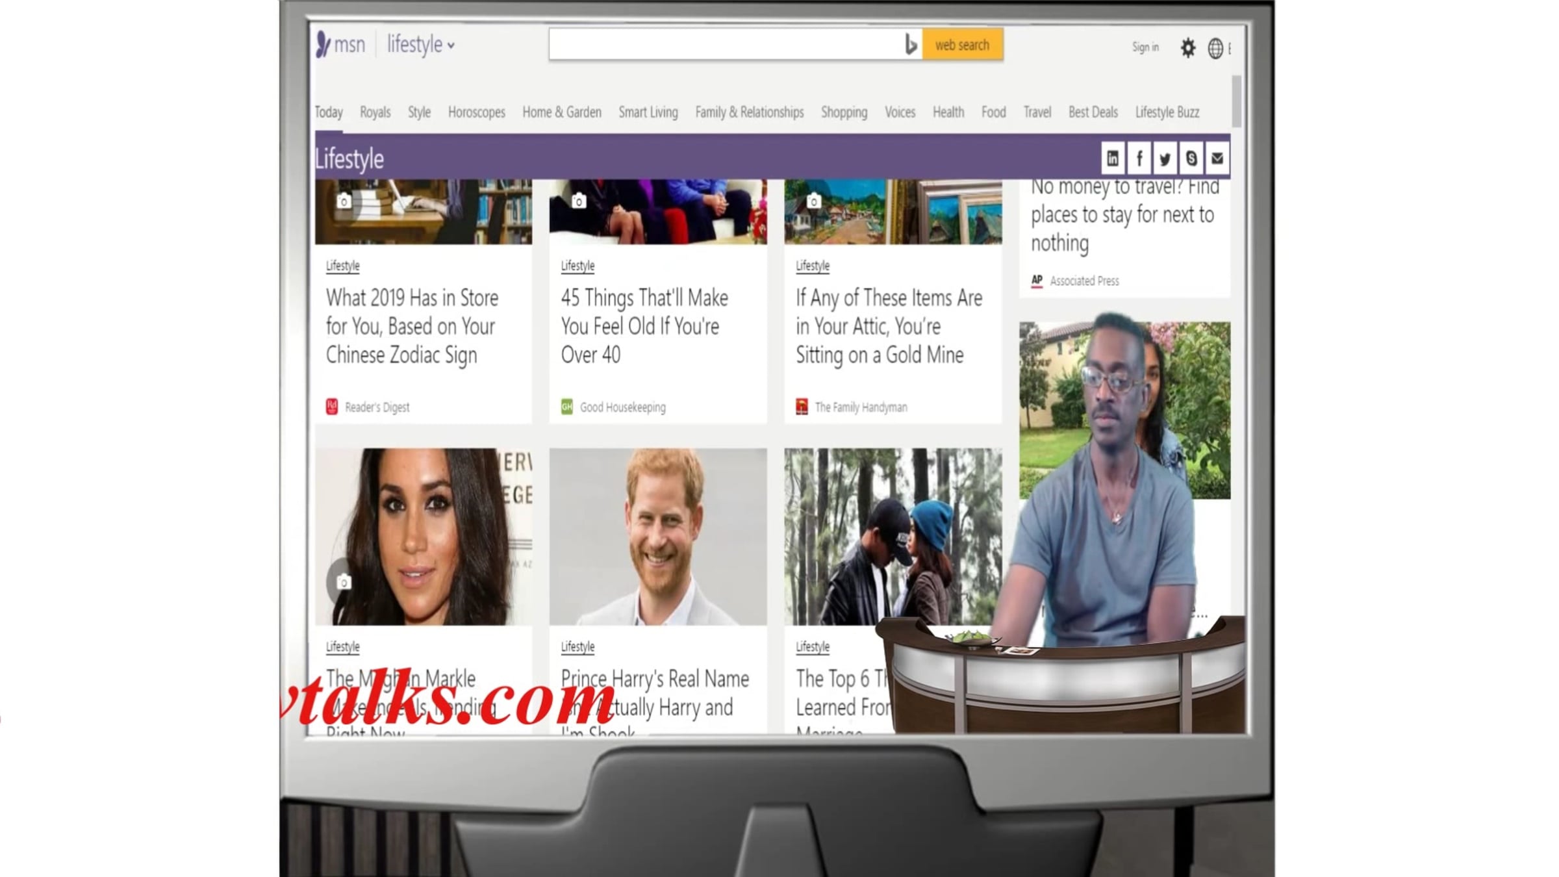Open Chinese Zodiac Sign article headline
The width and height of the screenshot is (1559, 877).
tap(412, 326)
